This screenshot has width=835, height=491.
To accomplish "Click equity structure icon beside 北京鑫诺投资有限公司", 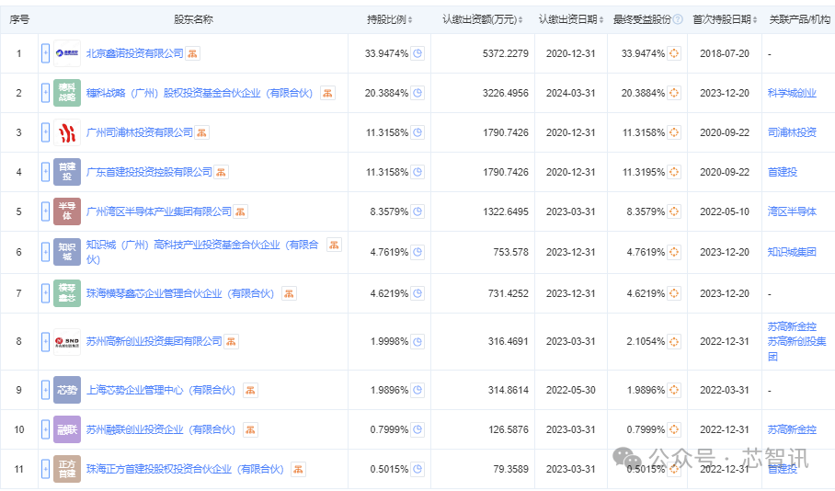I will tap(193, 53).
